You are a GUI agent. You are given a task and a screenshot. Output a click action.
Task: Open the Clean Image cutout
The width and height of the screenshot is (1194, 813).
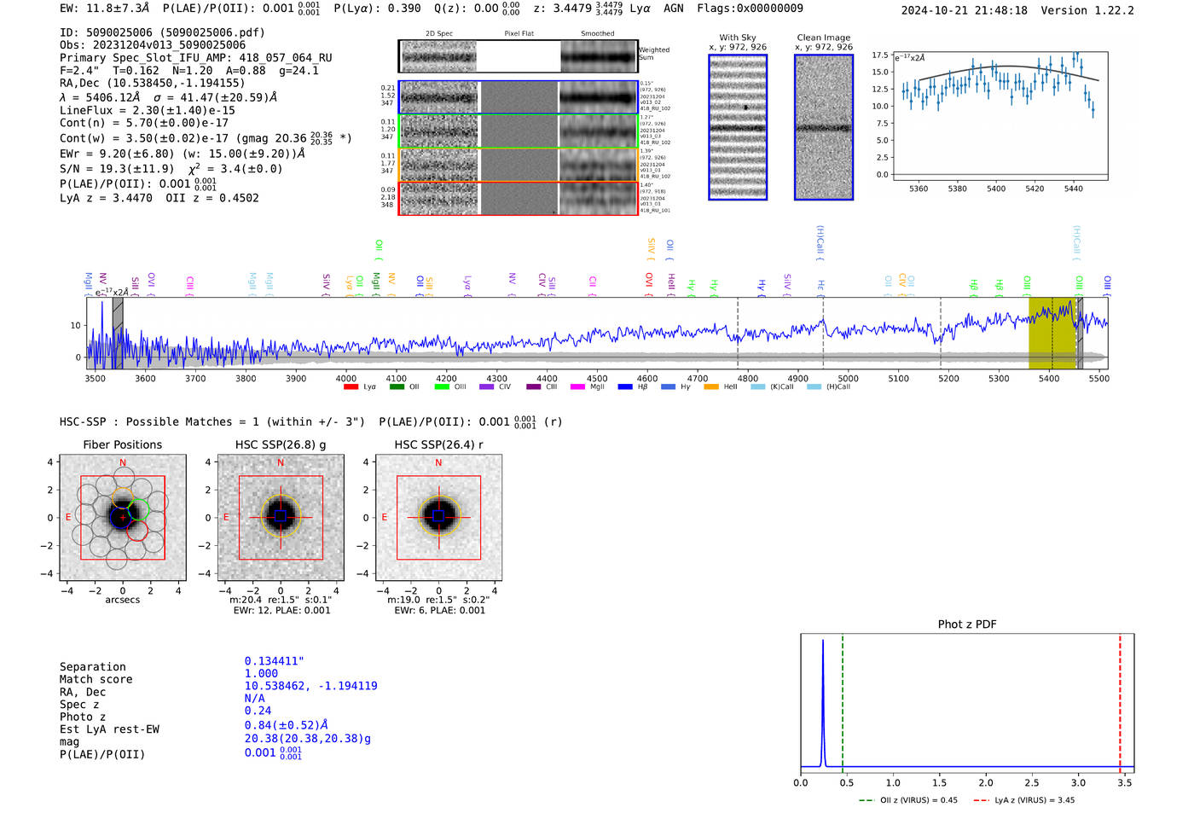[x=824, y=127]
